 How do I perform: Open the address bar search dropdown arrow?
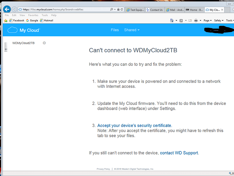click(115, 10)
